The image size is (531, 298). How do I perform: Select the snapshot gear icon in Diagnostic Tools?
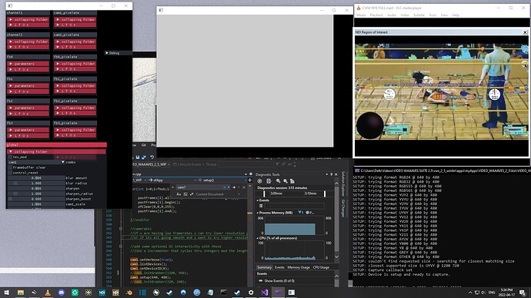[260, 181]
